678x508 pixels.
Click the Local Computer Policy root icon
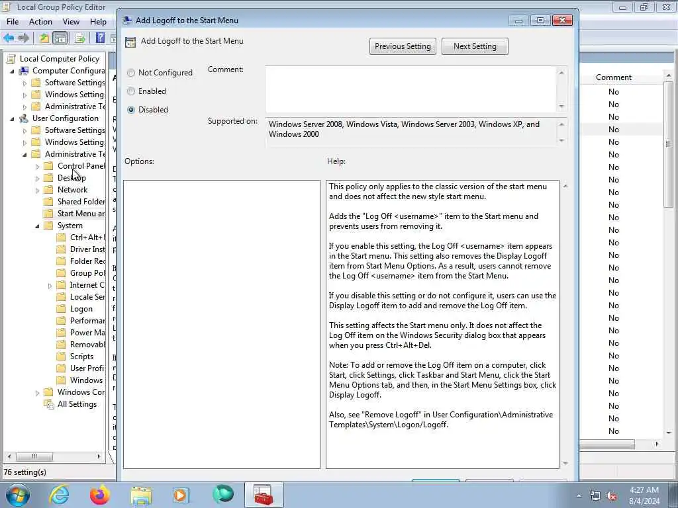[11, 59]
